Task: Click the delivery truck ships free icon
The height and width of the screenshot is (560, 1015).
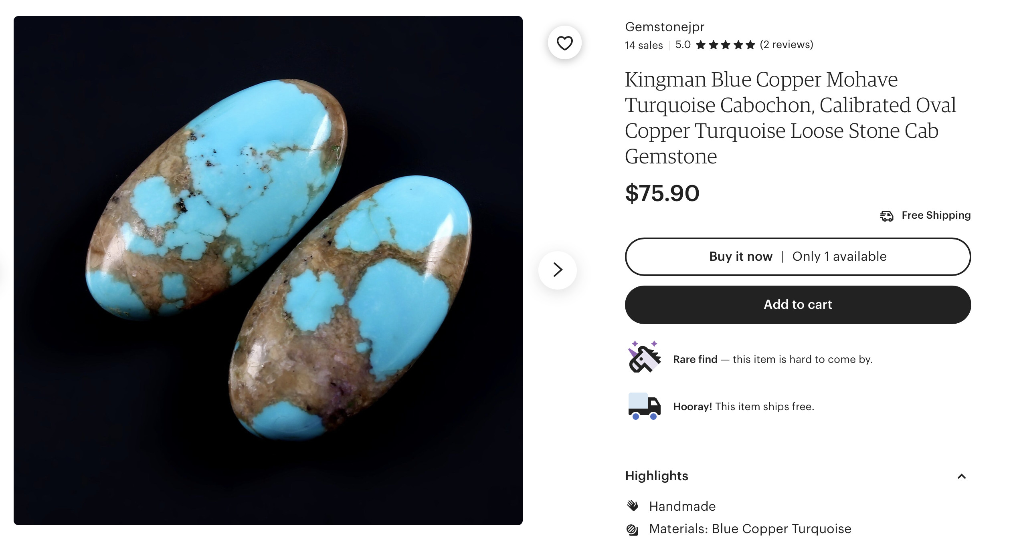Action: [x=644, y=406]
